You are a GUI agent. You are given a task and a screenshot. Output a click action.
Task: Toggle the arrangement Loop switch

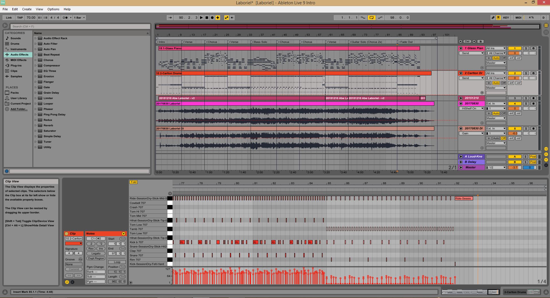(x=371, y=18)
